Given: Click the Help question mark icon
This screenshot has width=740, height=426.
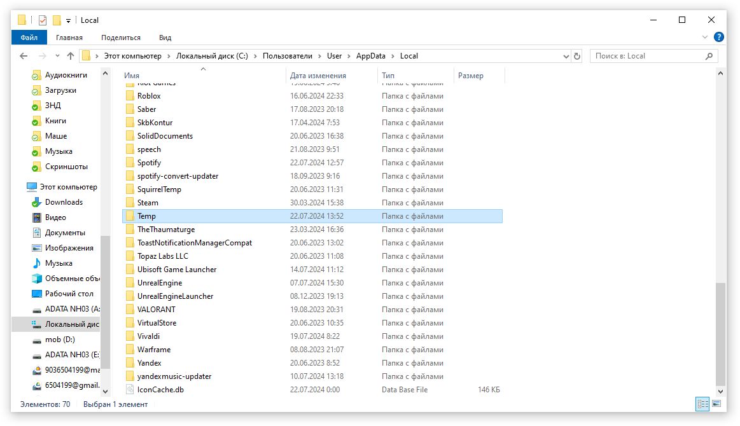Looking at the screenshot, I should pos(719,38).
